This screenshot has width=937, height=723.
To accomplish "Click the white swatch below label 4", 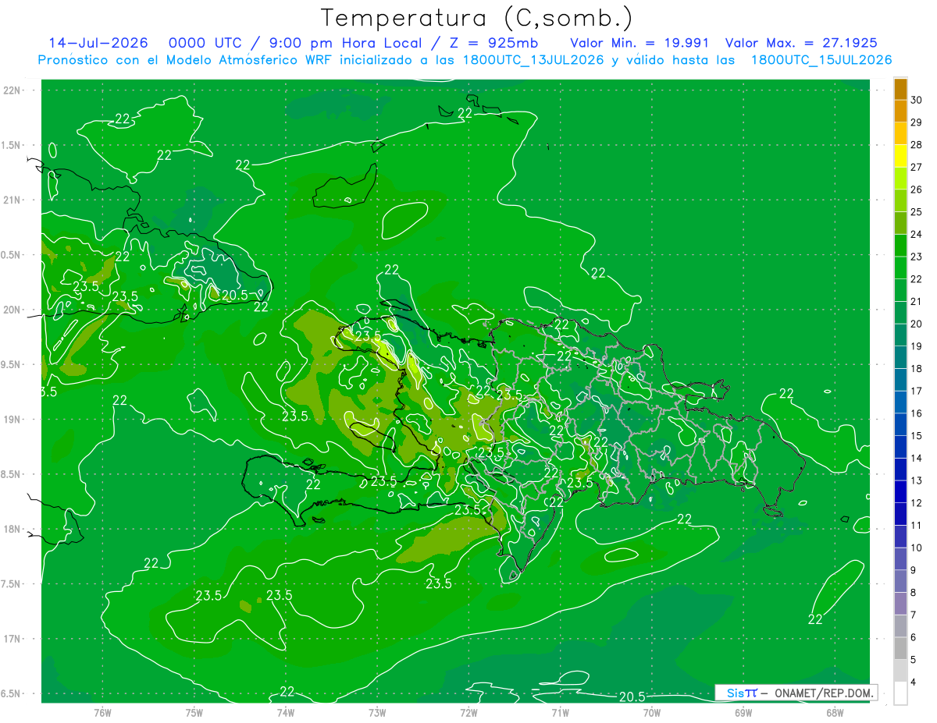I will (900, 693).
